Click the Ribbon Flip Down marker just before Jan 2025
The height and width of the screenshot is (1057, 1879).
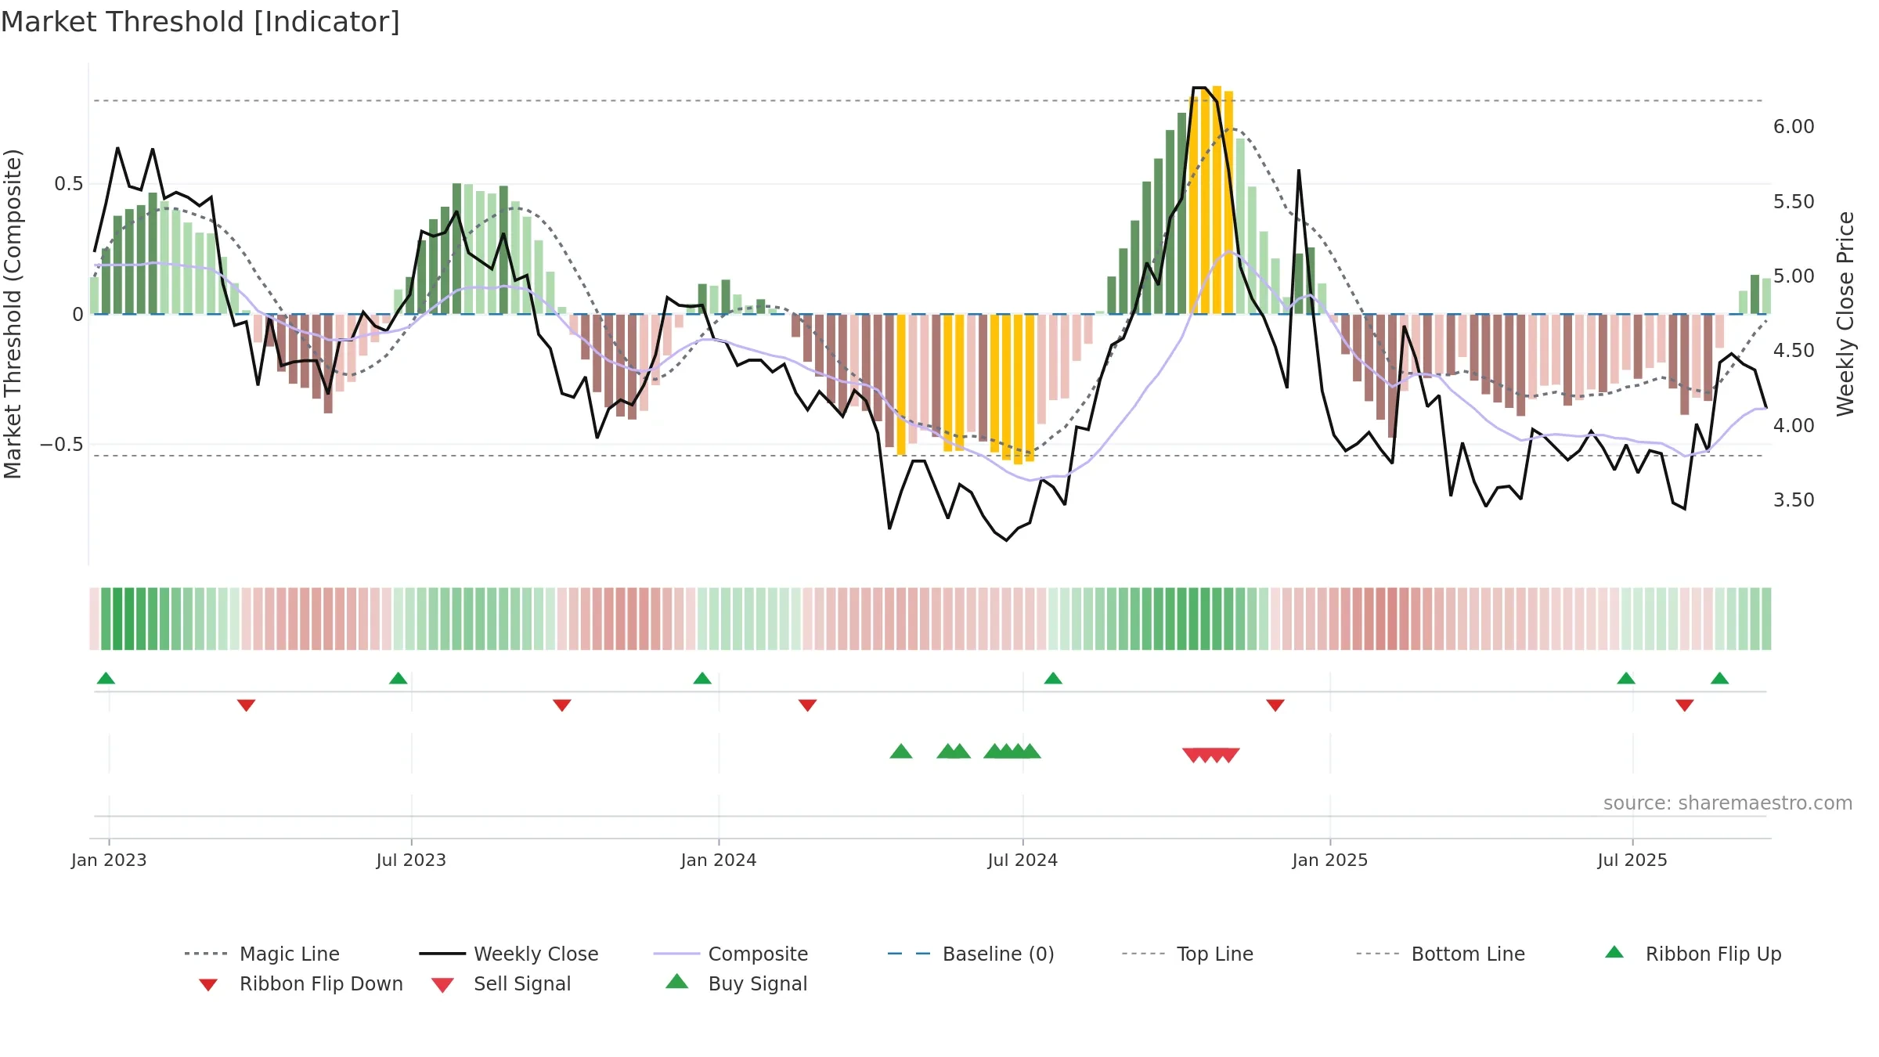pos(1275,705)
